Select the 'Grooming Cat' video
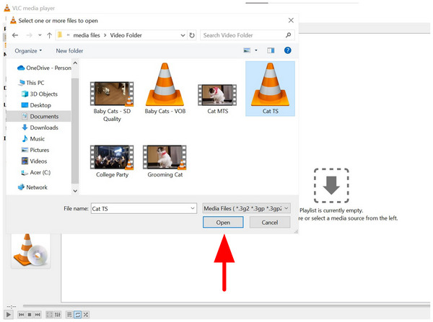Screen dimensions: 433x322 165,161
